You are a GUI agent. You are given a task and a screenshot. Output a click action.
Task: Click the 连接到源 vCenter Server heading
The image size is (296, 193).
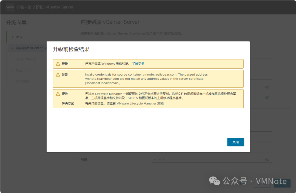110,22
